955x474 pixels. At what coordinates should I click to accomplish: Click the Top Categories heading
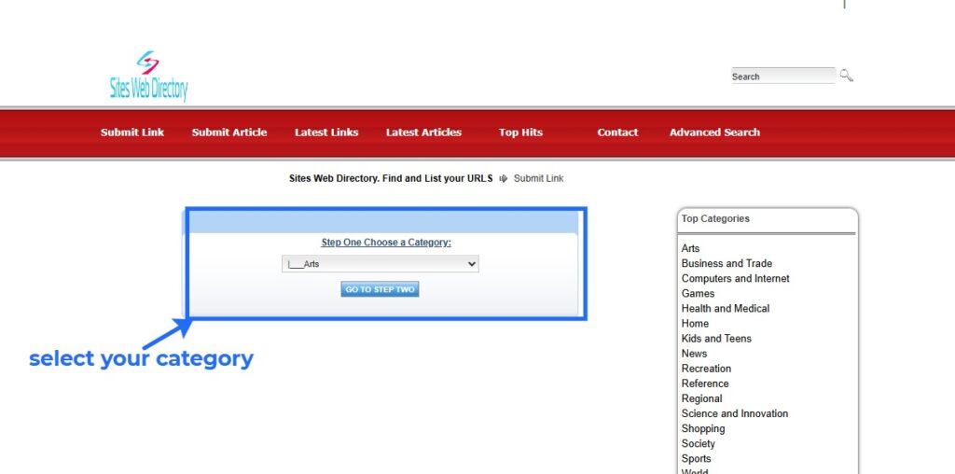(x=715, y=218)
